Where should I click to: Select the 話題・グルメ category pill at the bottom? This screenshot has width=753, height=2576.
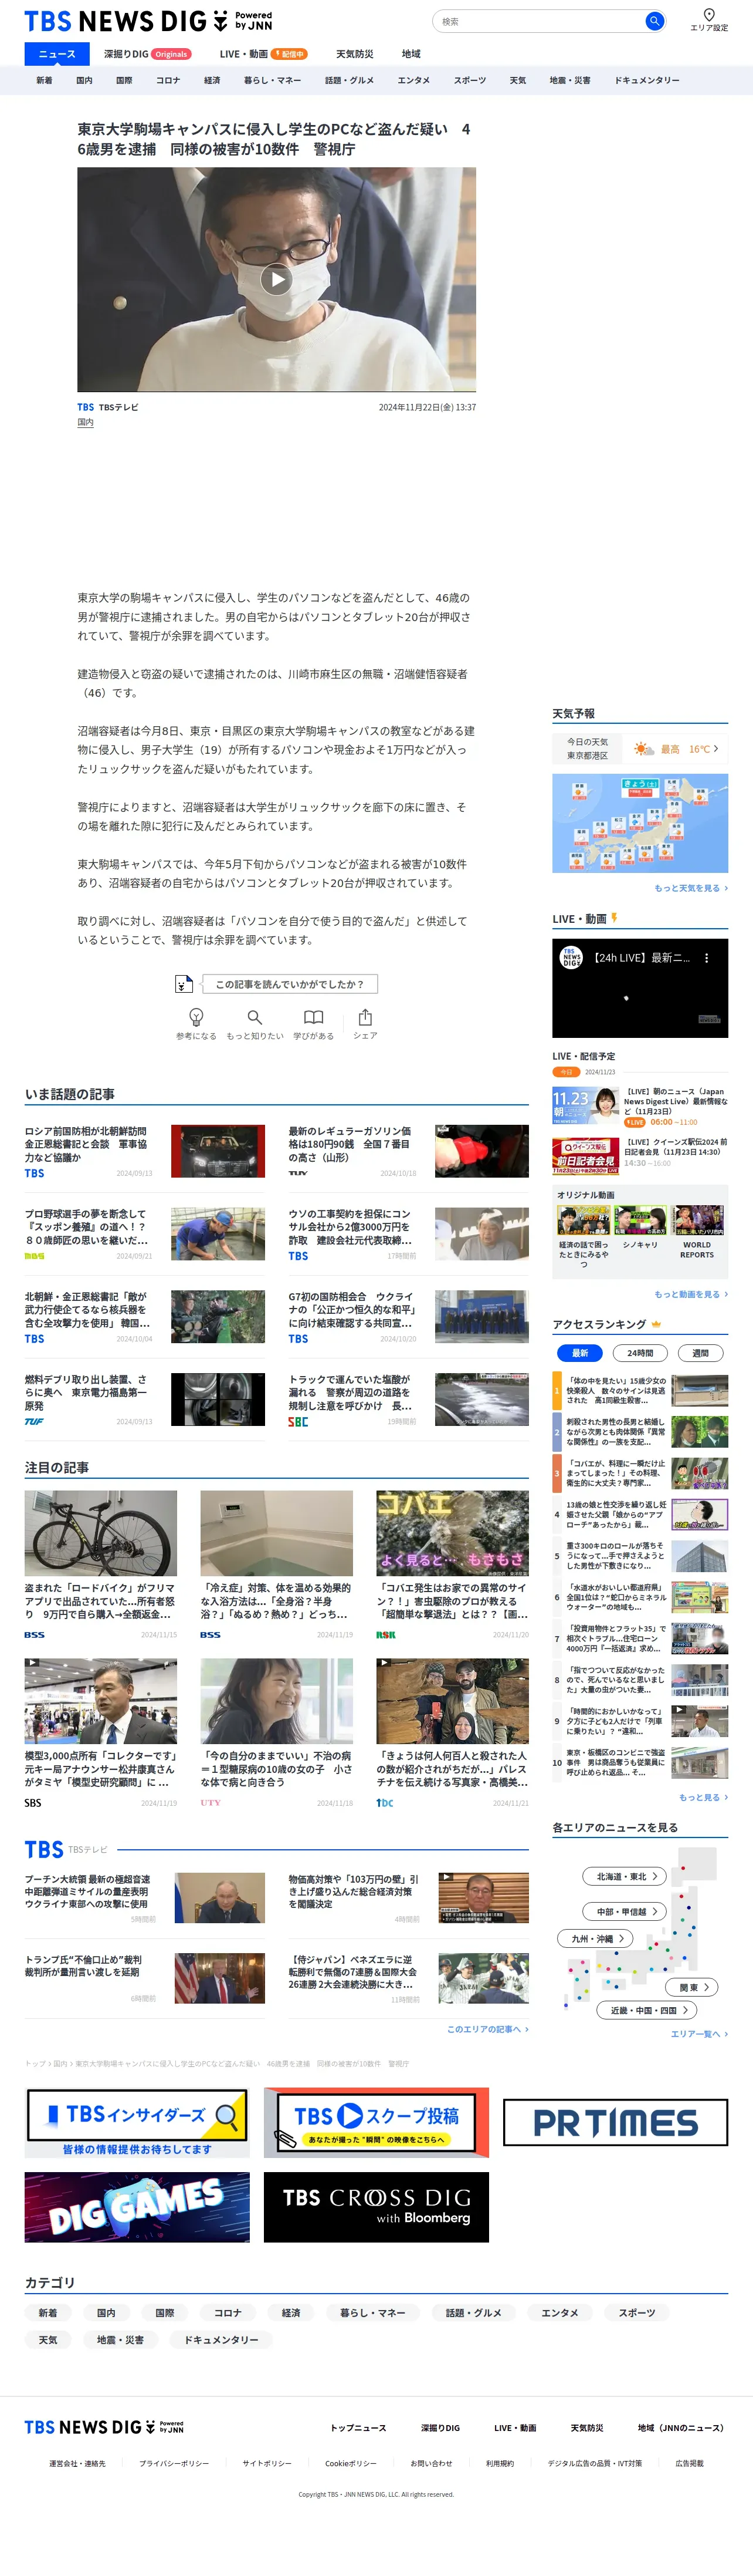[473, 2312]
